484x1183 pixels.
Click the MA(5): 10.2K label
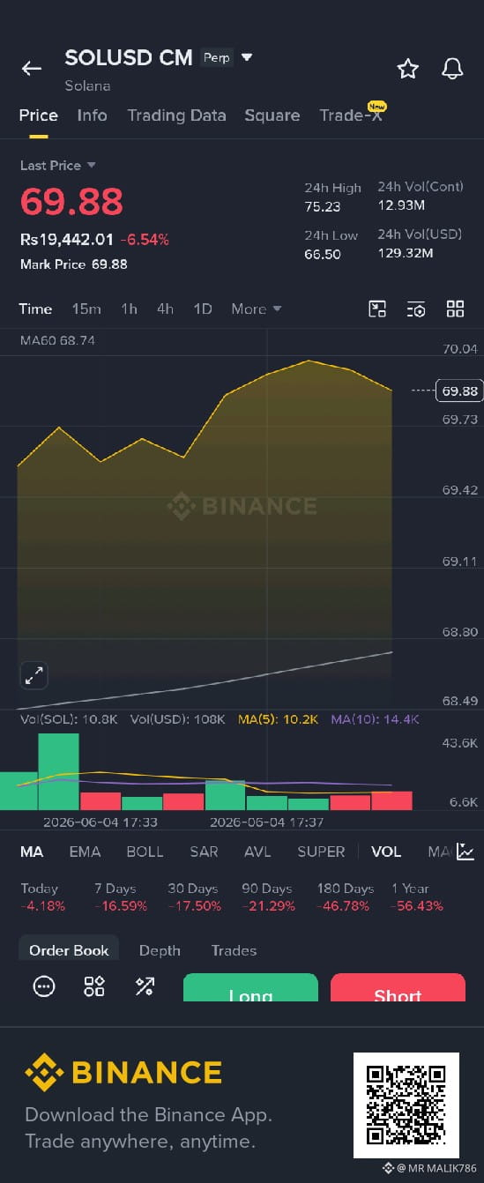coord(279,719)
